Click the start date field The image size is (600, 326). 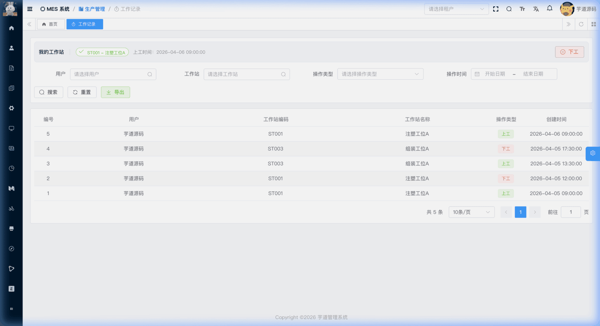pyautogui.click(x=495, y=74)
